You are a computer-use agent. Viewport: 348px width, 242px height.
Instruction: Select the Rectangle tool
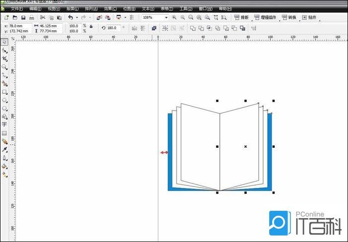click(x=4, y=92)
